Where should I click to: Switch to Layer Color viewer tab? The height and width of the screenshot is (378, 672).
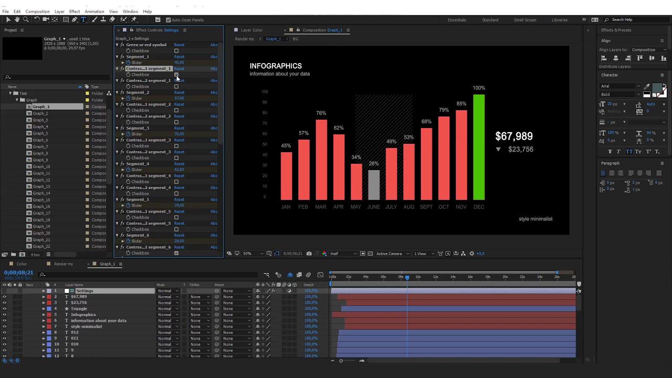coord(251,30)
